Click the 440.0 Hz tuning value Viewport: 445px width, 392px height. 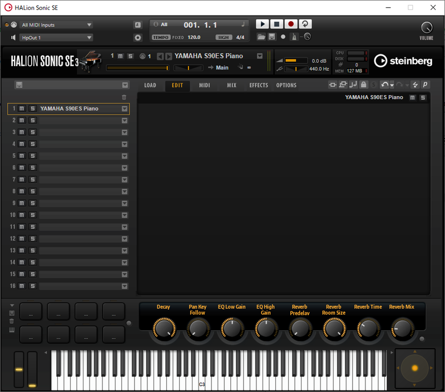[319, 69]
